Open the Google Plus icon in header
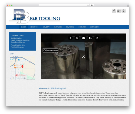135x114 pixels. [119, 11]
